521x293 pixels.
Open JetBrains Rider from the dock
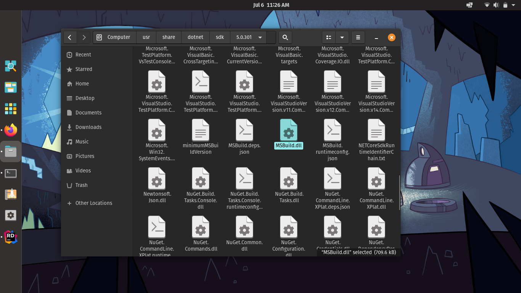[11, 237]
